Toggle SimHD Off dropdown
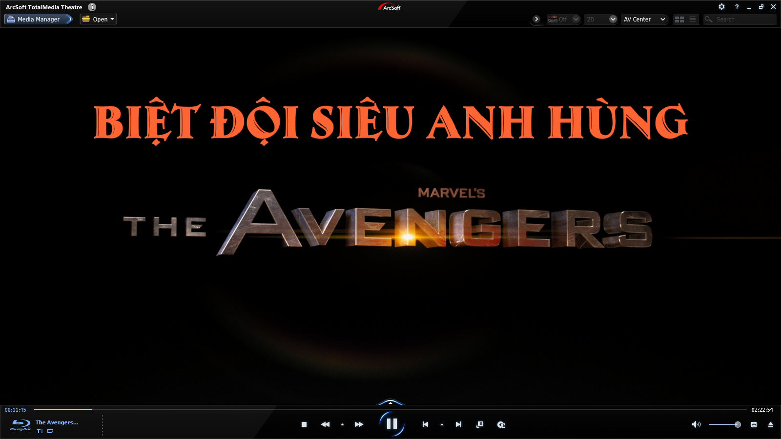 tap(563, 19)
